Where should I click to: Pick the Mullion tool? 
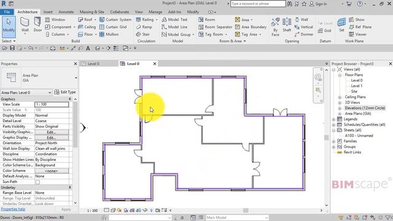(x=109, y=34)
